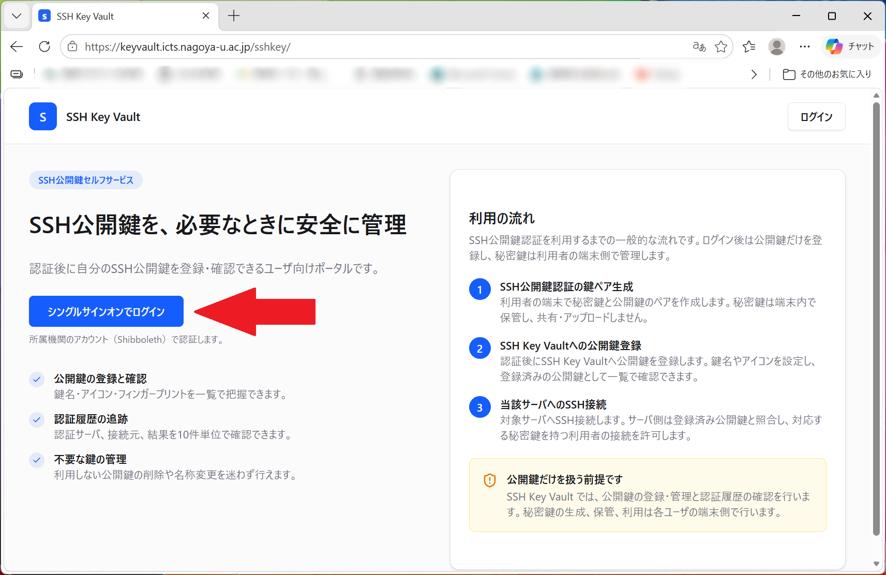Open Copilot chat button
The image size is (886, 575).
pyautogui.click(x=850, y=47)
